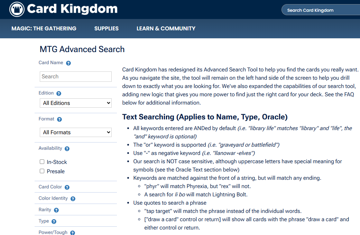Enable the In-Stock checkbox
This screenshot has width=360, height=235.
point(42,162)
